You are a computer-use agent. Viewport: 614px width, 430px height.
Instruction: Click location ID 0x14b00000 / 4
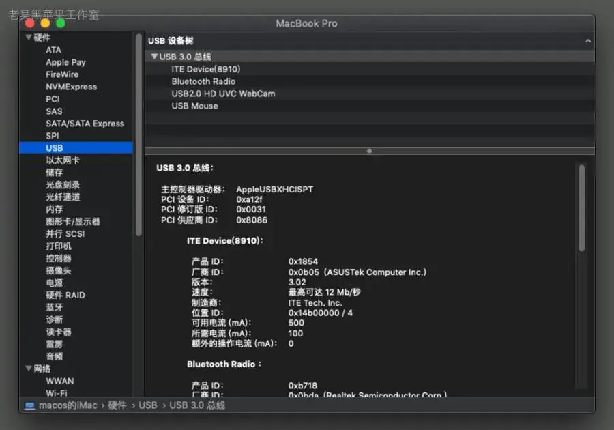pos(321,313)
